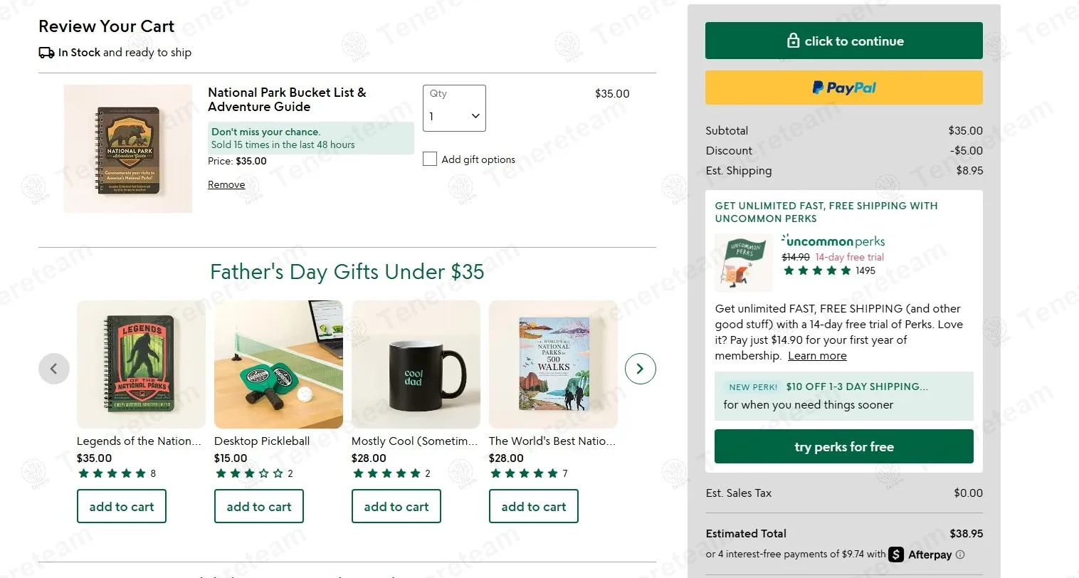This screenshot has width=1079, height=578.
Task: Open the Legends of the National Parks thumbnail
Action: tap(141, 364)
